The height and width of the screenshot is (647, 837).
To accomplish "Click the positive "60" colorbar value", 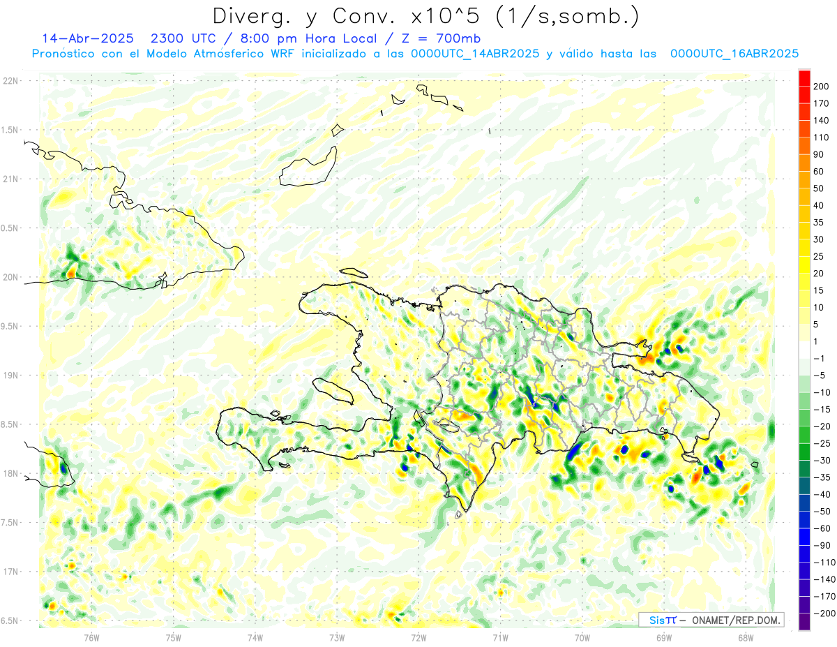I will (819, 172).
